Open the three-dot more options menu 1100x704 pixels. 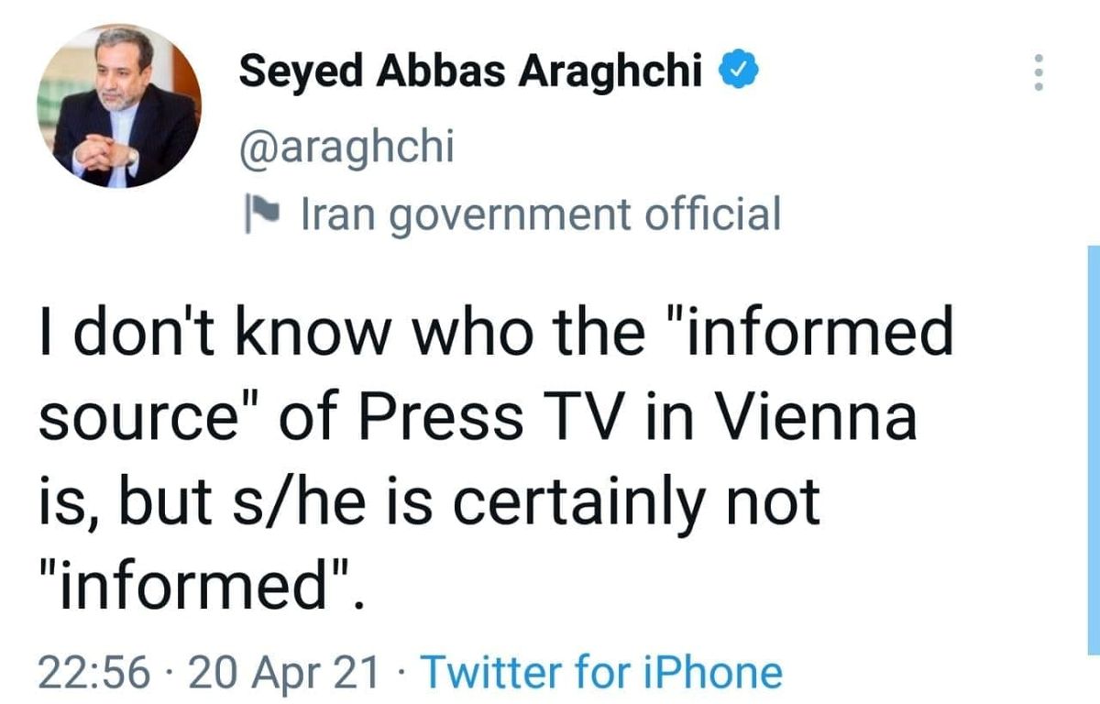(x=1038, y=71)
